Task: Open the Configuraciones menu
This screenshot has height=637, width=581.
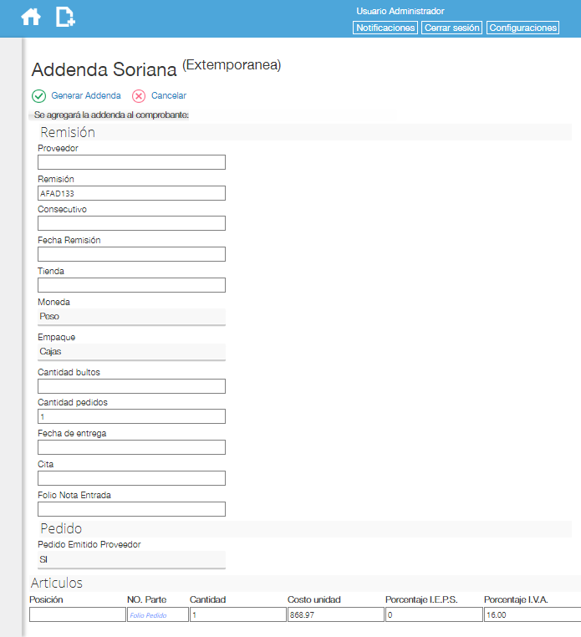Action: pos(523,28)
